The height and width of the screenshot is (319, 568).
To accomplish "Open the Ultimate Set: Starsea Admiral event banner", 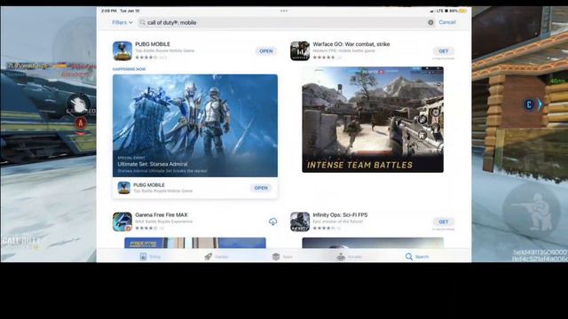I will (x=195, y=126).
